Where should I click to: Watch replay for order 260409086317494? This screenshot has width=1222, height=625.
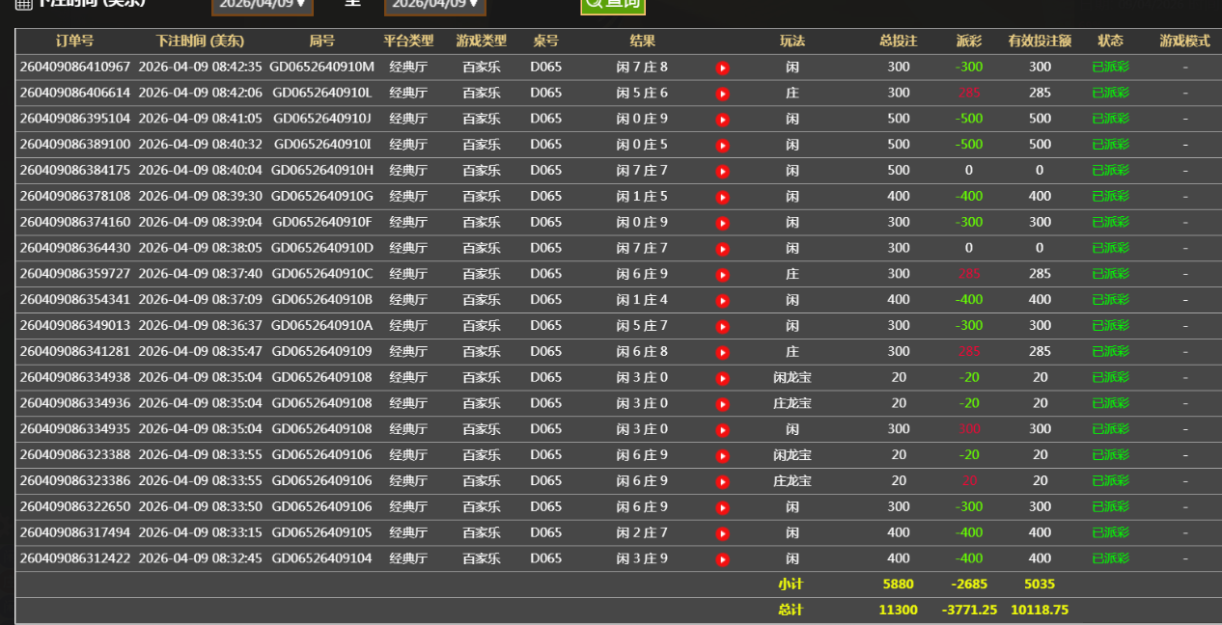pyautogui.click(x=722, y=533)
